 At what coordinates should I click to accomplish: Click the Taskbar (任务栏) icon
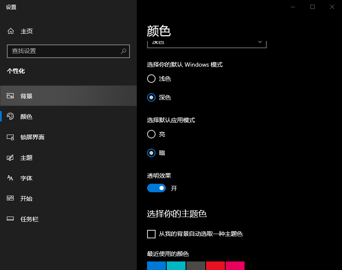click(x=11, y=219)
